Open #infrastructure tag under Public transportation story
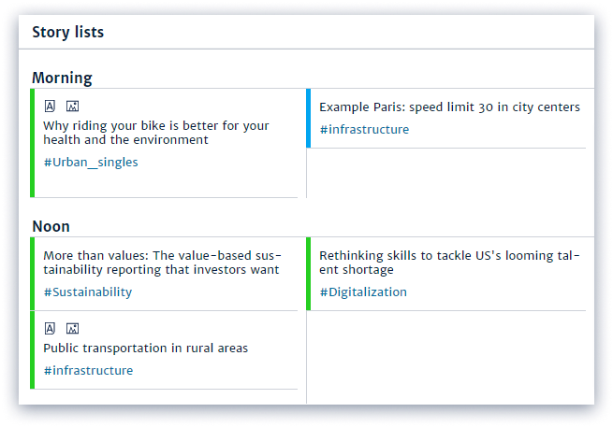613x427 pixels. [88, 371]
